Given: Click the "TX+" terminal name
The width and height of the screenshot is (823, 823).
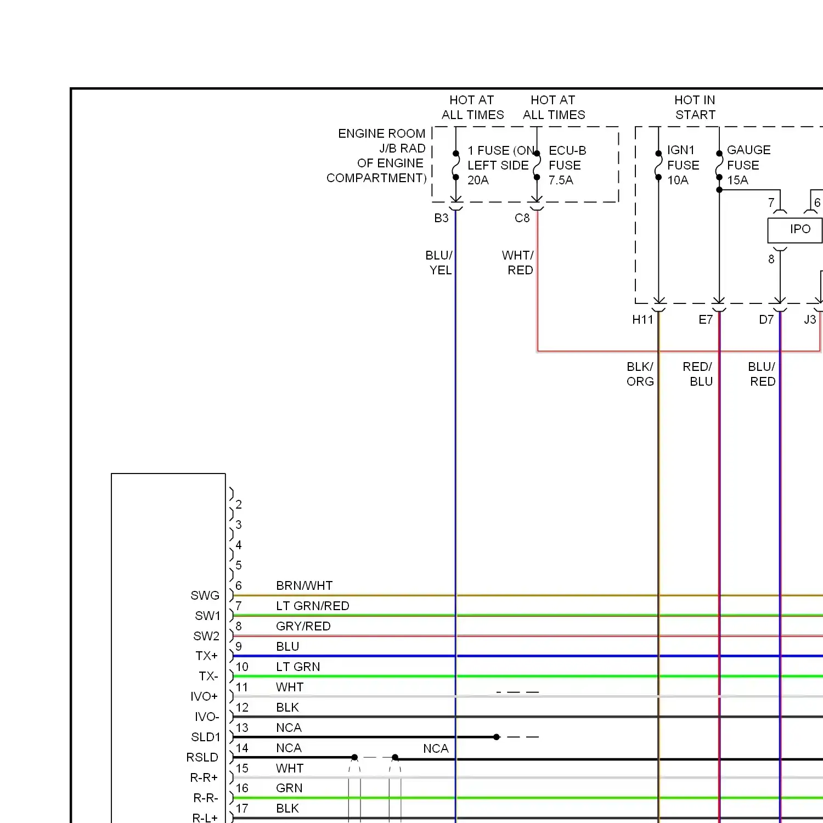Looking at the screenshot, I should point(207,656).
